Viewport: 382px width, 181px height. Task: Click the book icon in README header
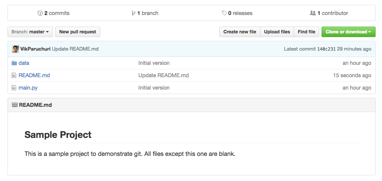15,105
